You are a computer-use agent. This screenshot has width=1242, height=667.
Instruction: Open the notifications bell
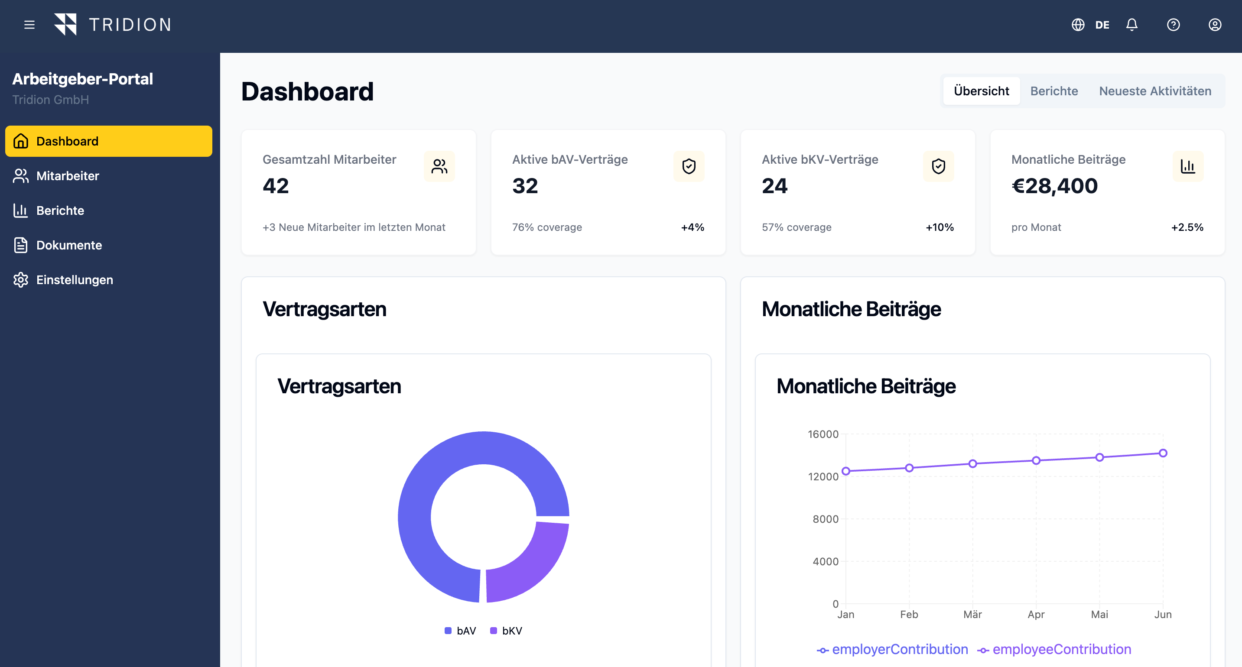1131,25
